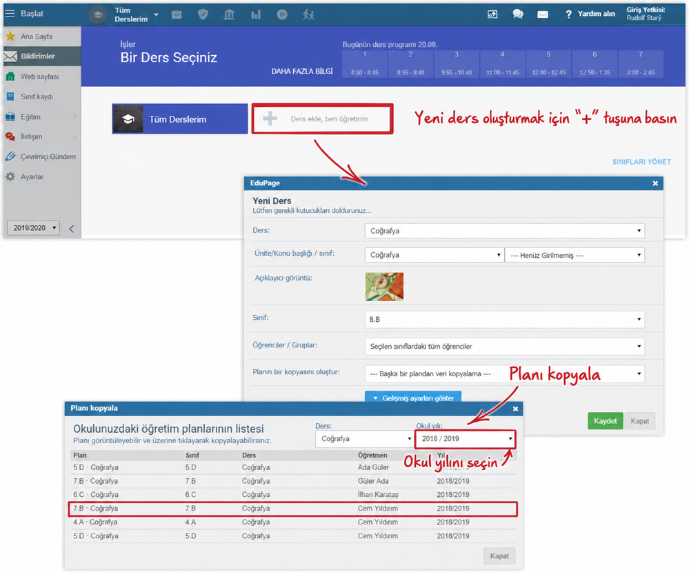Click the briefcase icon in top toolbar

(177, 14)
